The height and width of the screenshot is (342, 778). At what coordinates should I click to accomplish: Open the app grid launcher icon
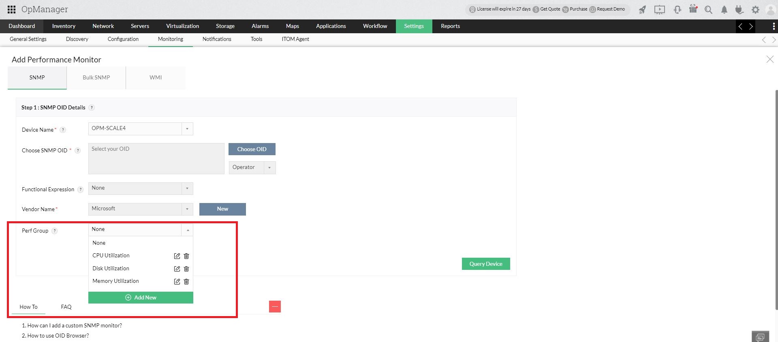[12, 9]
